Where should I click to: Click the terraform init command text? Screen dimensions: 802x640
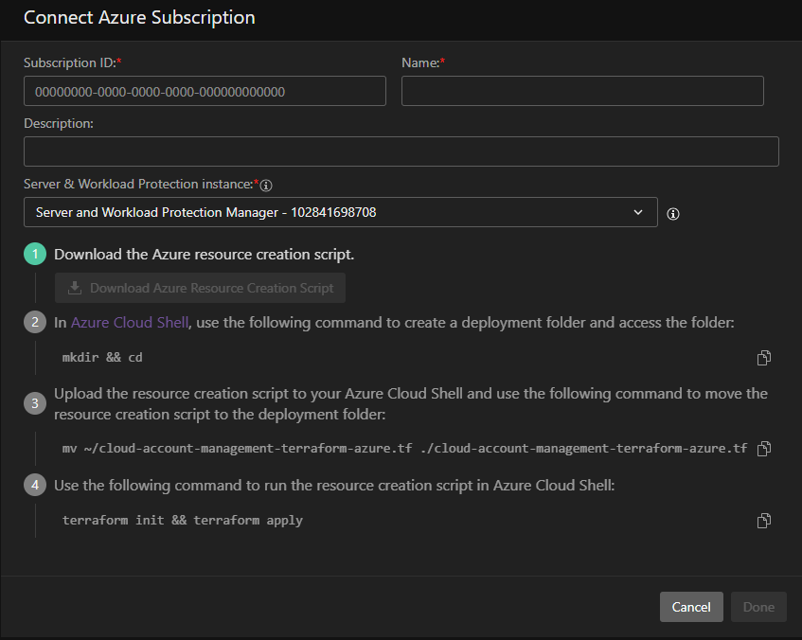182,521
